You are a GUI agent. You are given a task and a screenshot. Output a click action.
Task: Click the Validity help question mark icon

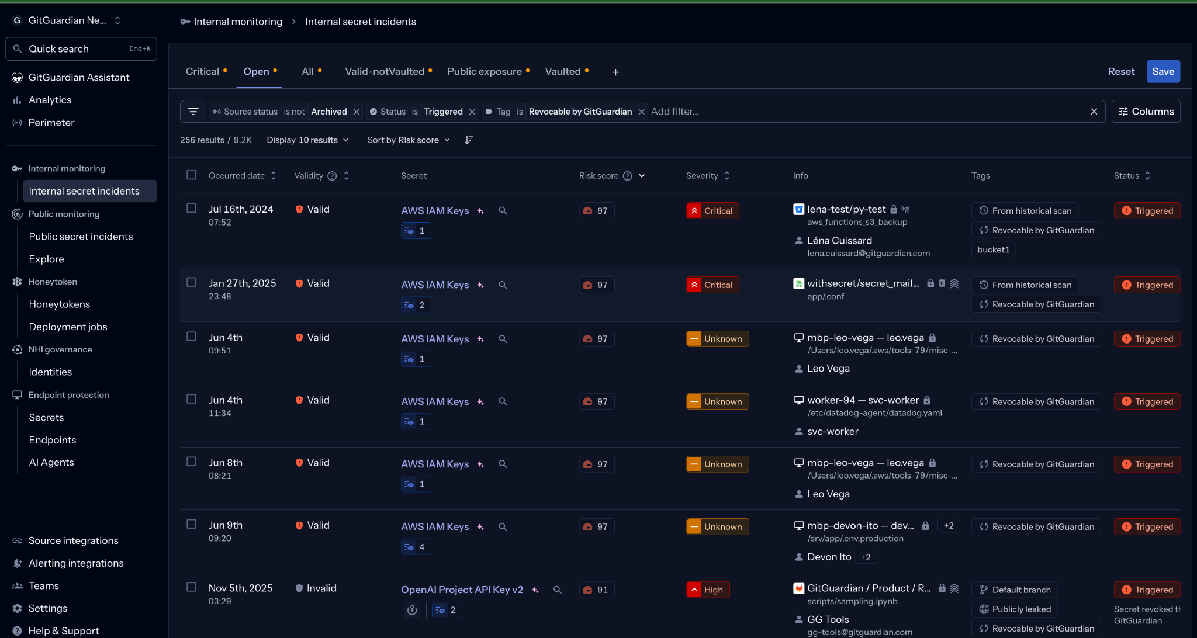pyautogui.click(x=332, y=176)
